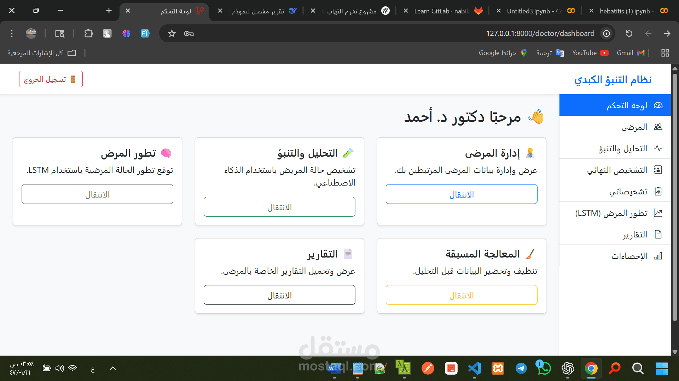Open the Chrome three-dot menu
The height and width of the screenshot is (381, 679).
point(12,34)
